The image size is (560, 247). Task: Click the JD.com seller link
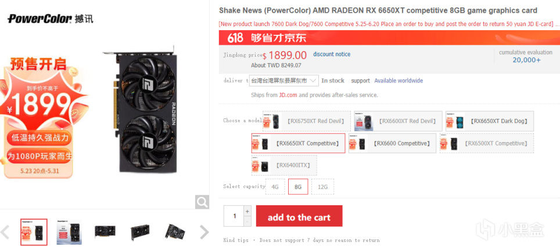click(x=288, y=95)
